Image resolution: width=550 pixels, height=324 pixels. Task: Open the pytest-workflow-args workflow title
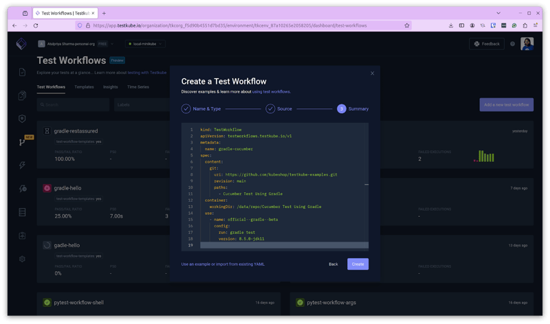(x=331, y=302)
